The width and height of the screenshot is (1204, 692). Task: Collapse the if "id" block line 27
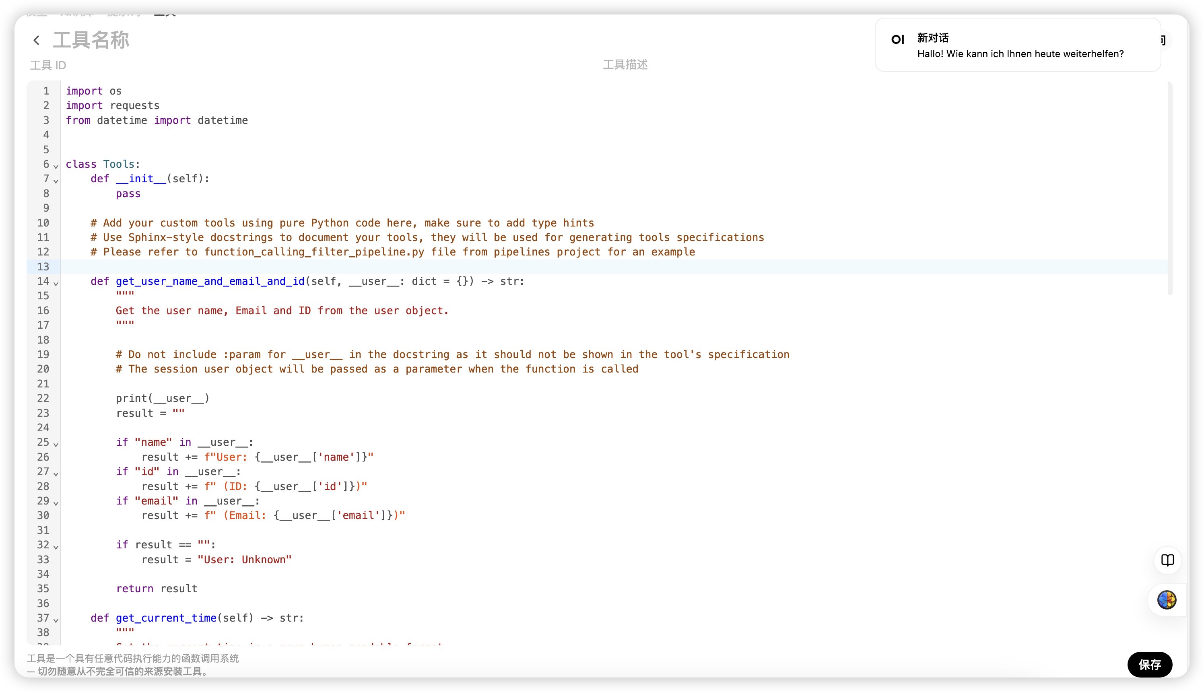tap(56, 474)
